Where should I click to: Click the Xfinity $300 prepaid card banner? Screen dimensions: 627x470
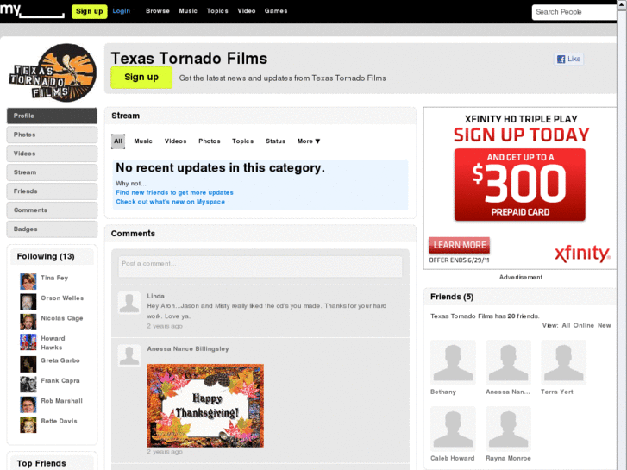pos(520,185)
